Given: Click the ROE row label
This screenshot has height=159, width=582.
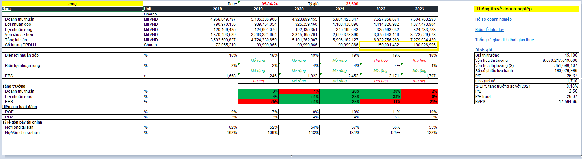Looking at the screenshot, I should point(9,112).
